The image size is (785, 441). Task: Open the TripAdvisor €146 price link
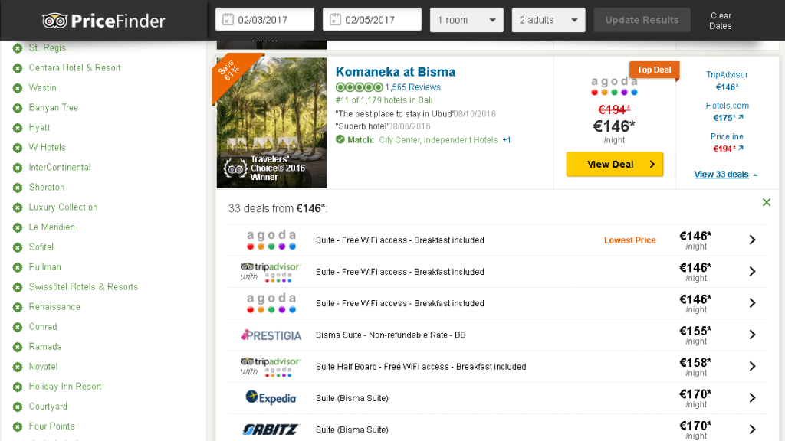(x=727, y=80)
